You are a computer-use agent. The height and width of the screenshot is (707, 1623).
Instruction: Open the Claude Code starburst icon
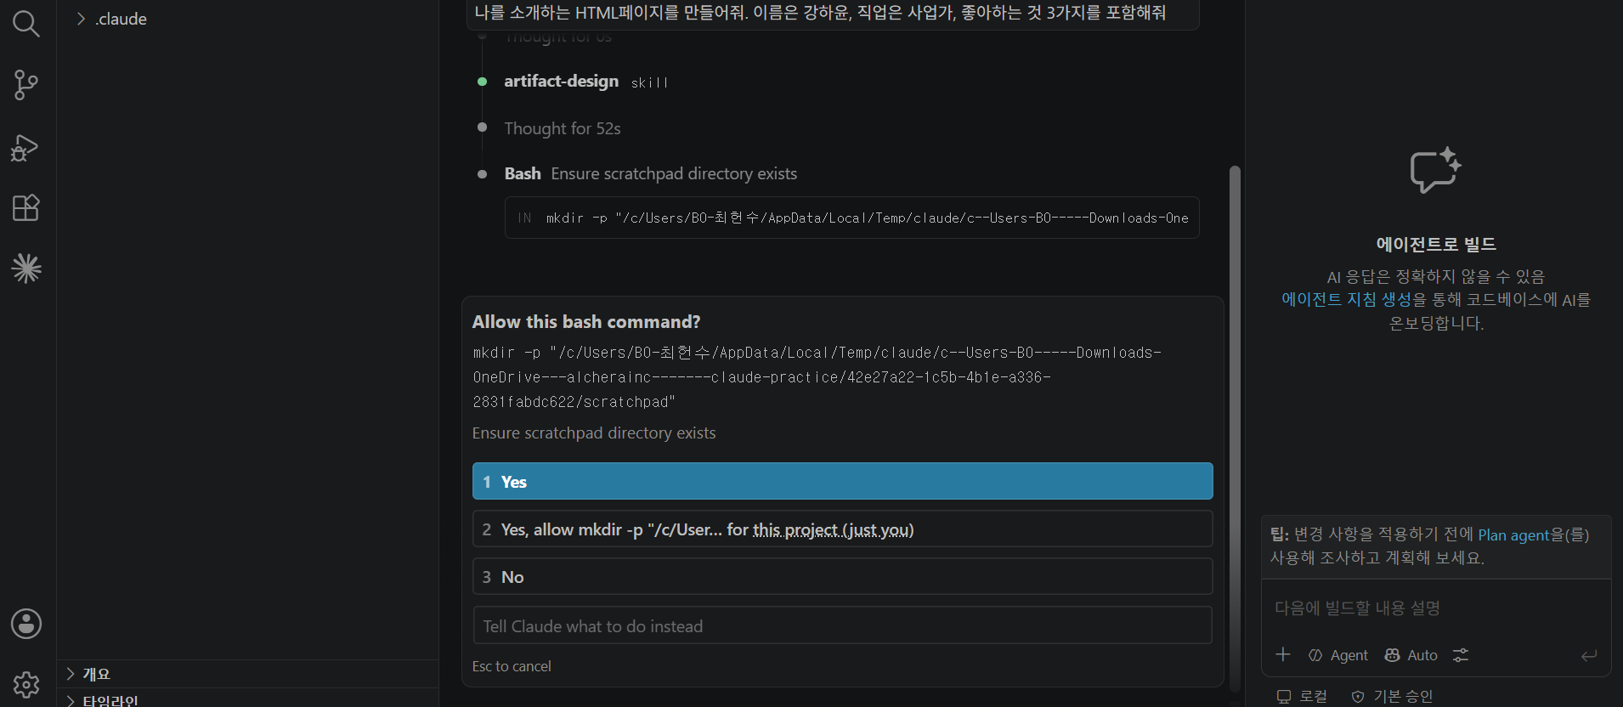click(x=25, y=269)
